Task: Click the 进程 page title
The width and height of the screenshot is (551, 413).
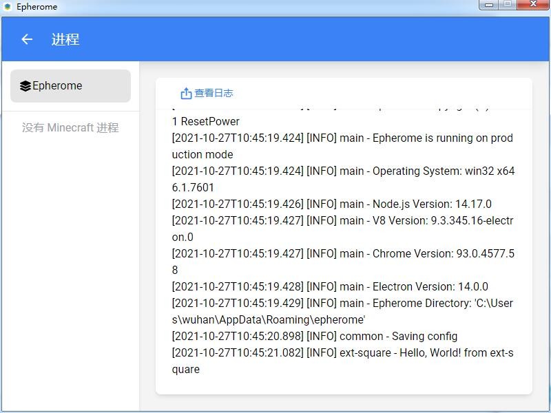Action: [x=65, y=40]
